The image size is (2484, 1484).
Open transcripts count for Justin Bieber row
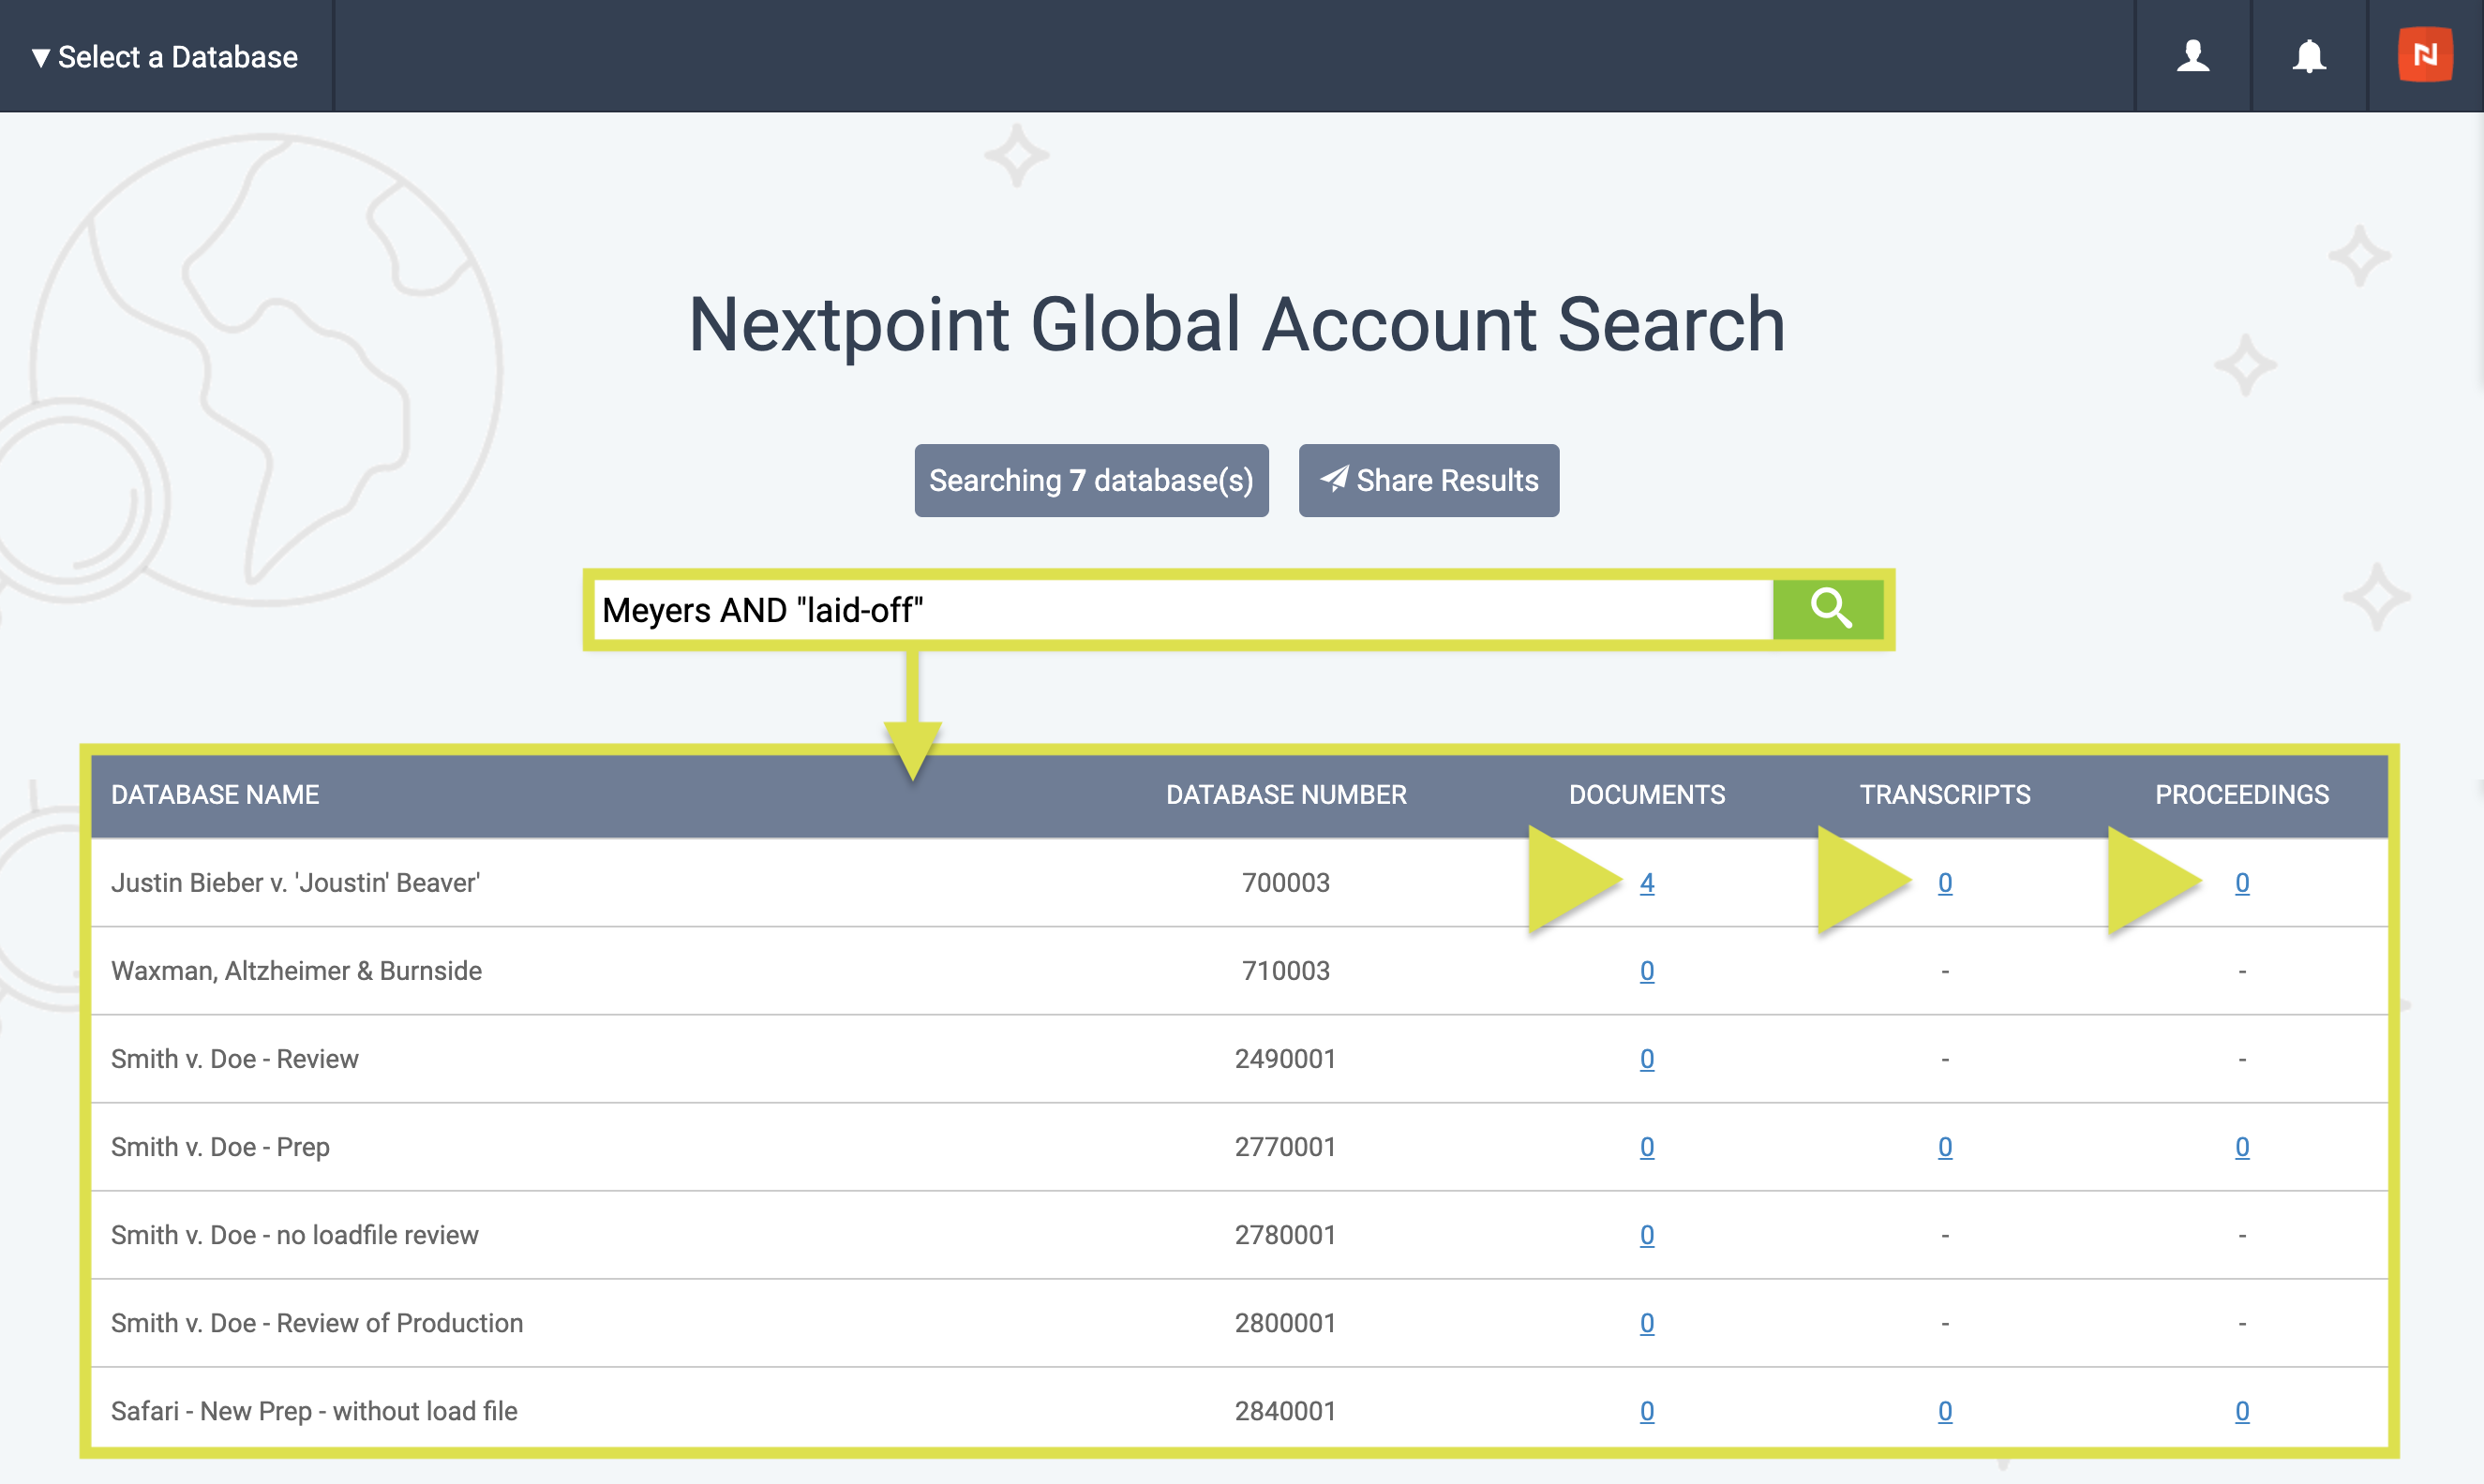1945,883
